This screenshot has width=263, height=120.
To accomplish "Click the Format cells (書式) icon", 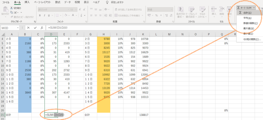I will (x=229, y=9).
